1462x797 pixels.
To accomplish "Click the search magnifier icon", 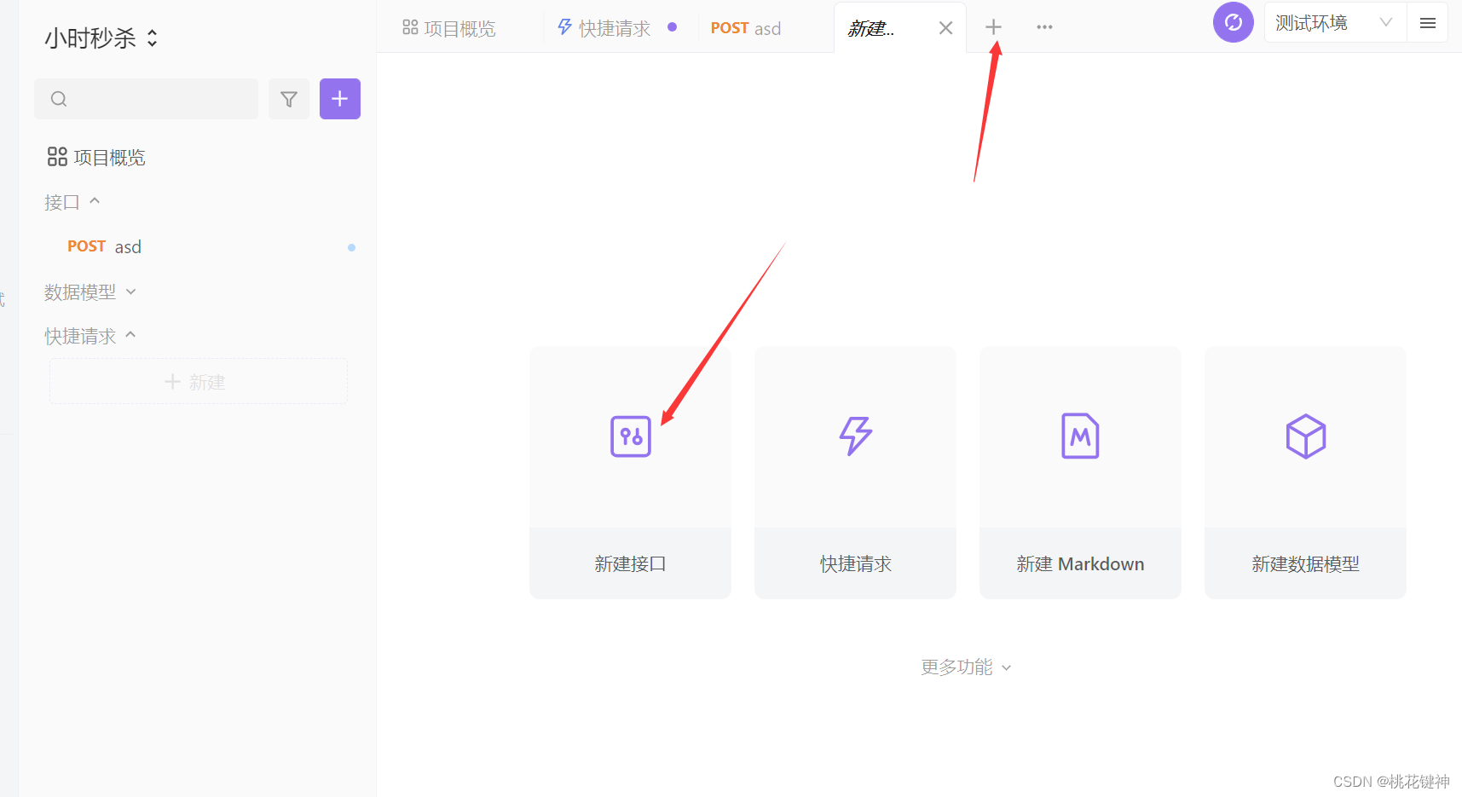I will tap(59, 99).
